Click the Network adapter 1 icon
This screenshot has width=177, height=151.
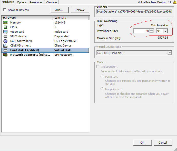[5, 55]
